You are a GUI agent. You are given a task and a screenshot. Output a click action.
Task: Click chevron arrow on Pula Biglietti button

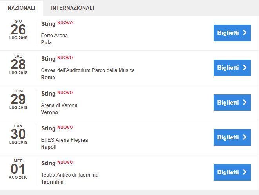(x=245, y=33)
